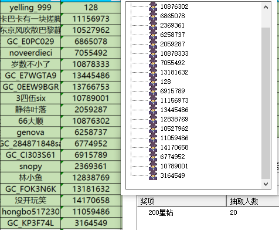Click the user icon beside 6258737 in tree
The height and width of the screenshot is (230, 279).
(x=153, y=35)
